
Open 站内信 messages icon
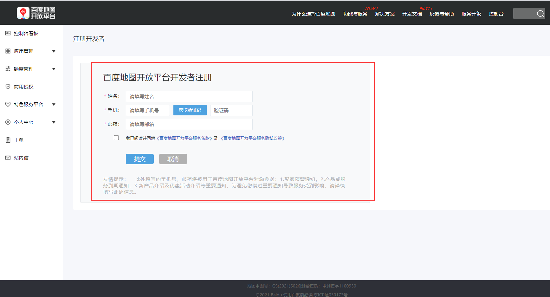click(x=8, y=157)
